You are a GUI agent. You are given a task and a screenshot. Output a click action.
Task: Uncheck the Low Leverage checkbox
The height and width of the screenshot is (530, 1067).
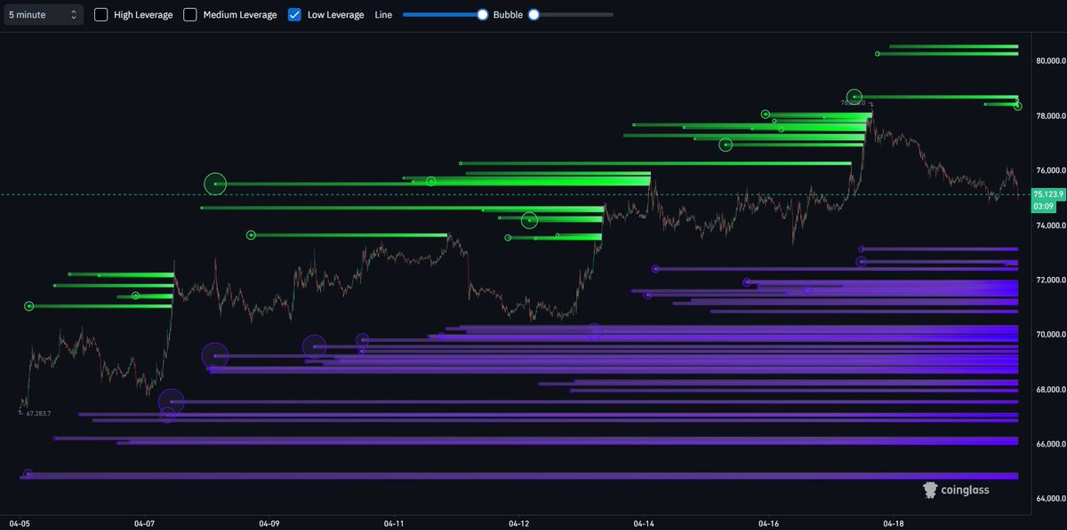[295, 14]
